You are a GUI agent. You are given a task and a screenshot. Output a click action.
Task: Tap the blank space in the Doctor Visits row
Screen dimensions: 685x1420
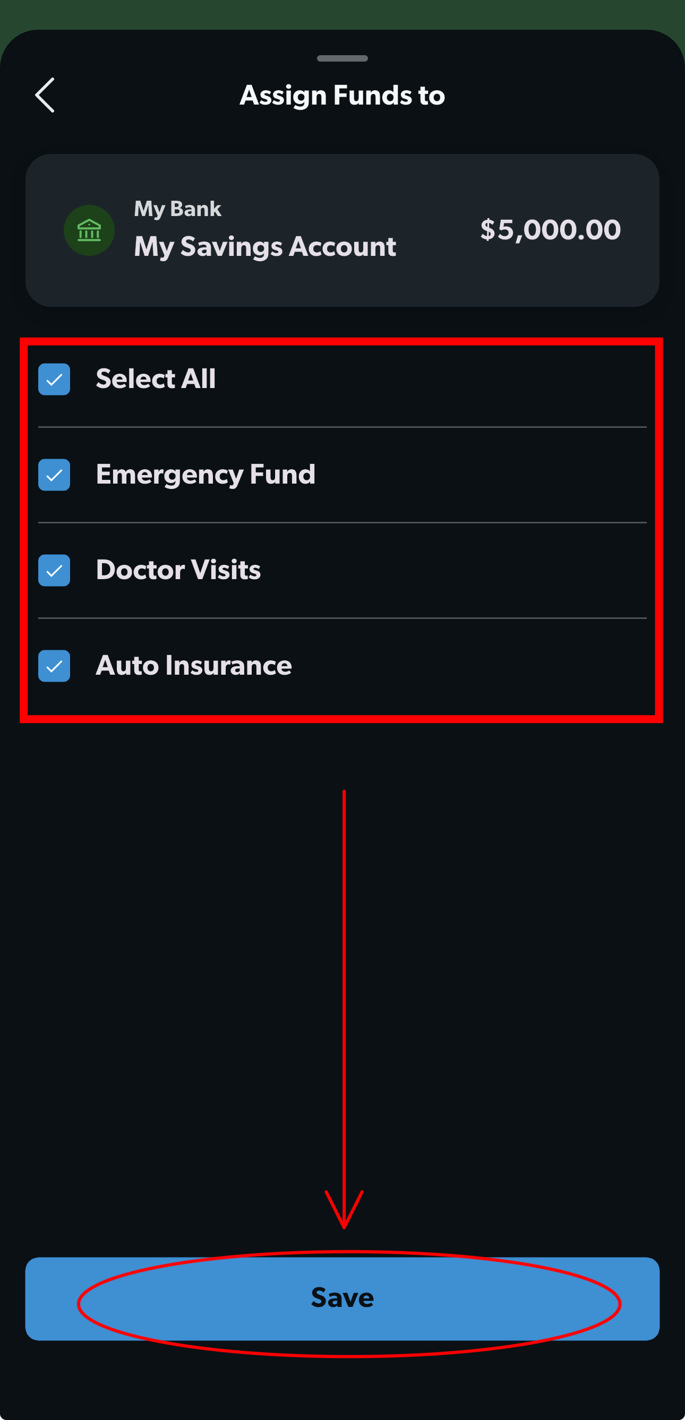tap(453, 571)
